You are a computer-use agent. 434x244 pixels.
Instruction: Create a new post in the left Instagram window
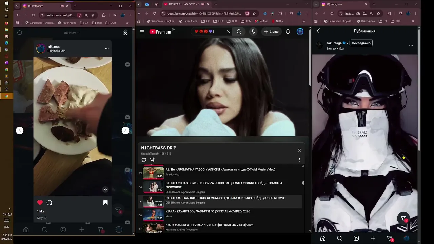[x=82, y=230]
